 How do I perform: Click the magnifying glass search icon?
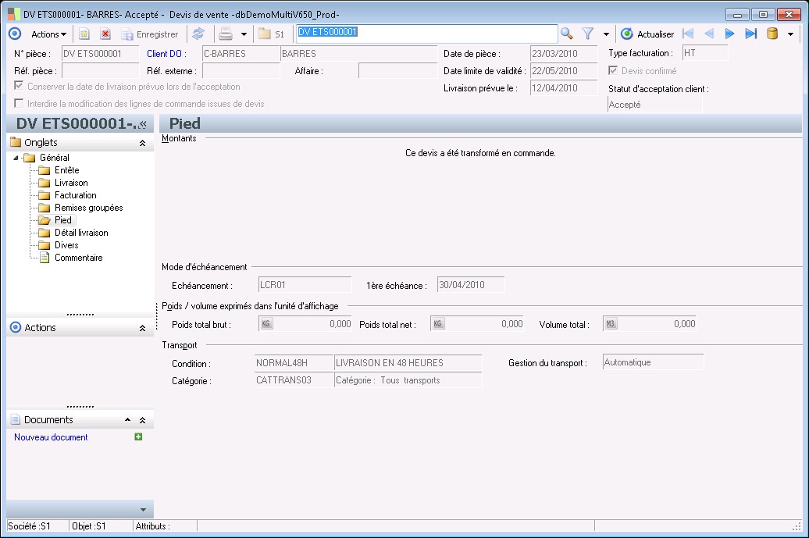[567, 34]
